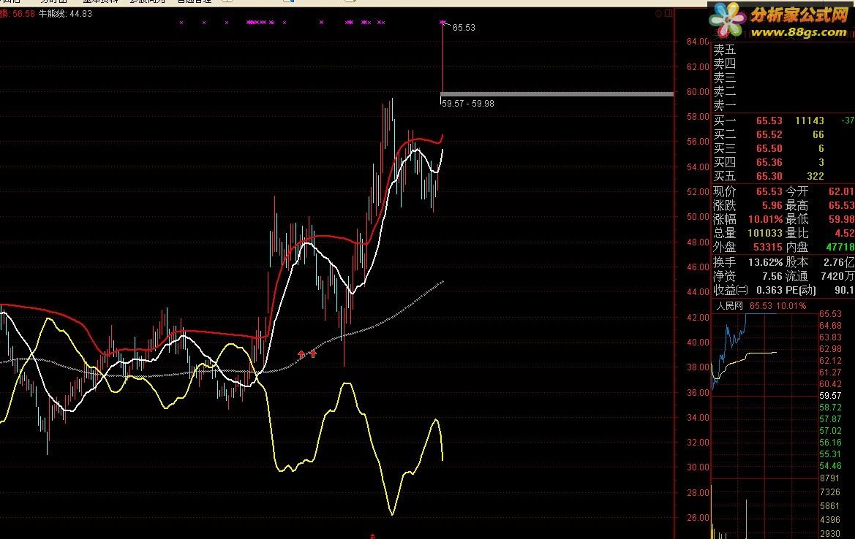Click the right red buy-signal arrow on chart
The height and width of the screenshot is (539, 855).
click(313, 353)
